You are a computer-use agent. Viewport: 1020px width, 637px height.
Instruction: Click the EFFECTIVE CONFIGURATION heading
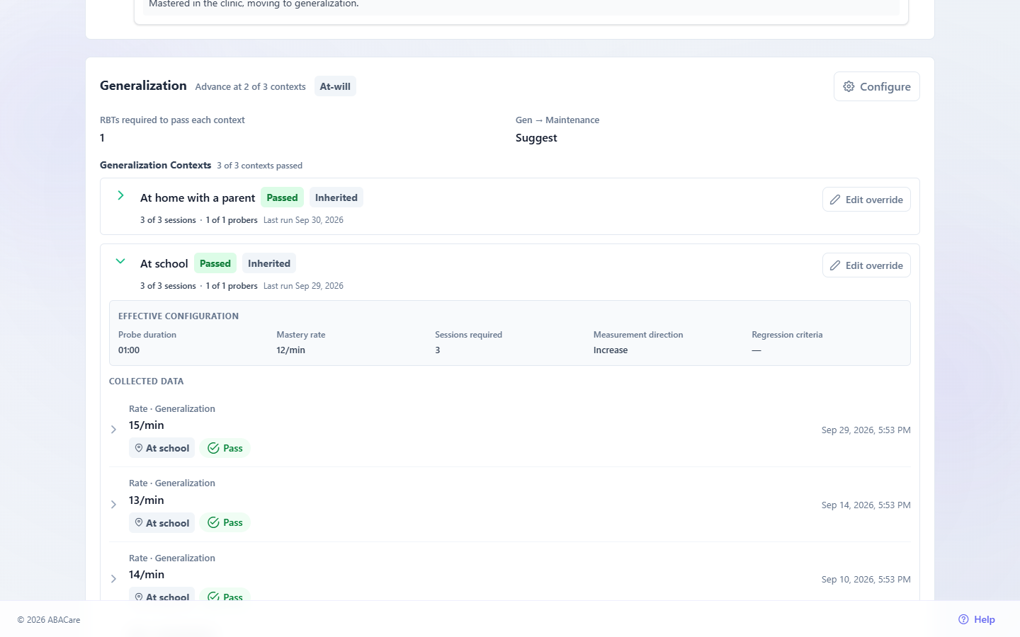click(x=178, y=316)
